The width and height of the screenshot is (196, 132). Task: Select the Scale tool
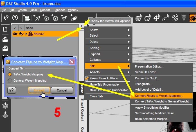pyautogui.click(x=166, y=18)
